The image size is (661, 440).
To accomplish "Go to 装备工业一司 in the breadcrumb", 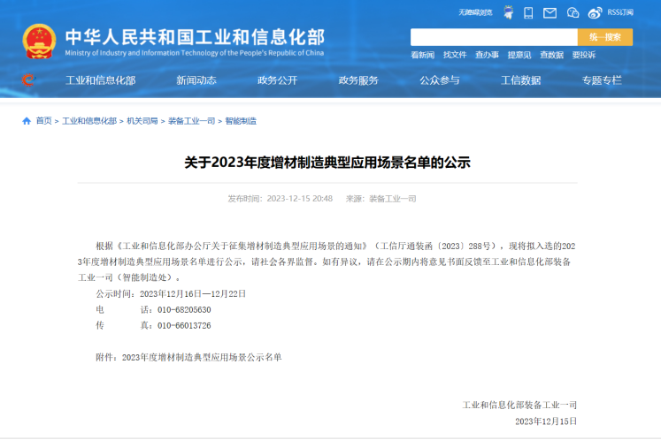I will point(191,121).
